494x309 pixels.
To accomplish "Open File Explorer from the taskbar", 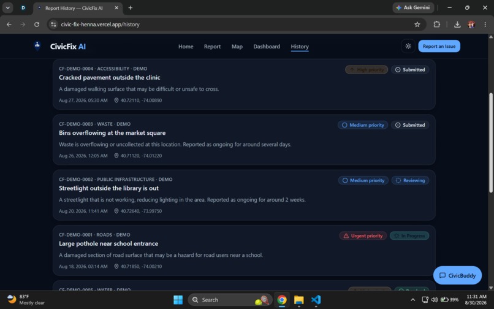I will (298, 300).
